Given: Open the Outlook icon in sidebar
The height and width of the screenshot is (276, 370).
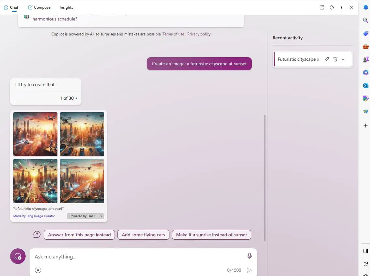Looking at the screenshot, I should [366, 85].
